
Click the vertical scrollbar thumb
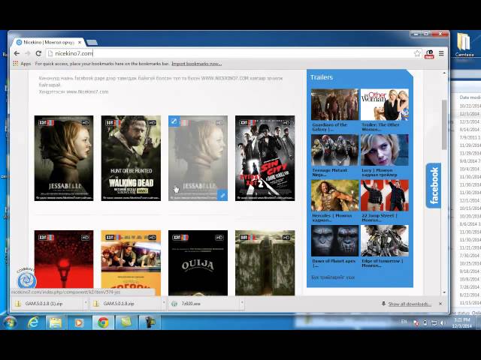[444, 124]
